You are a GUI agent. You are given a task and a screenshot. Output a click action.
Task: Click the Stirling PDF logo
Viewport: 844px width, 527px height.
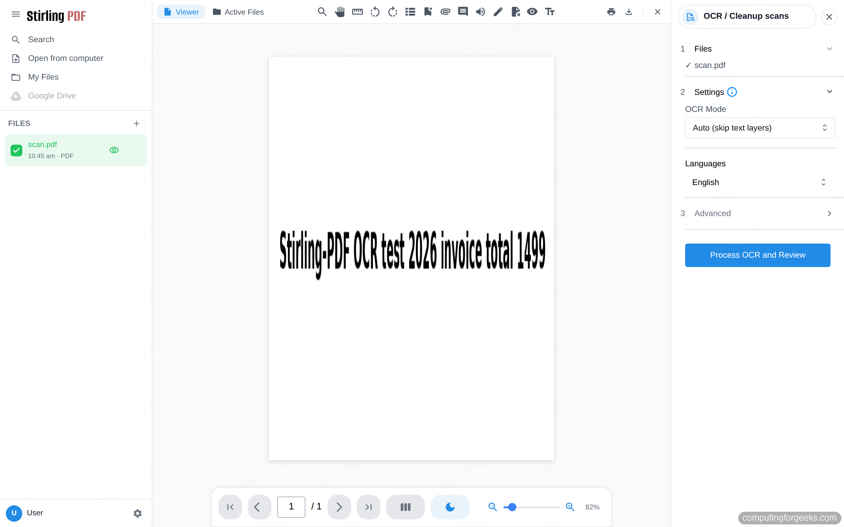click(x=56, y=16)
